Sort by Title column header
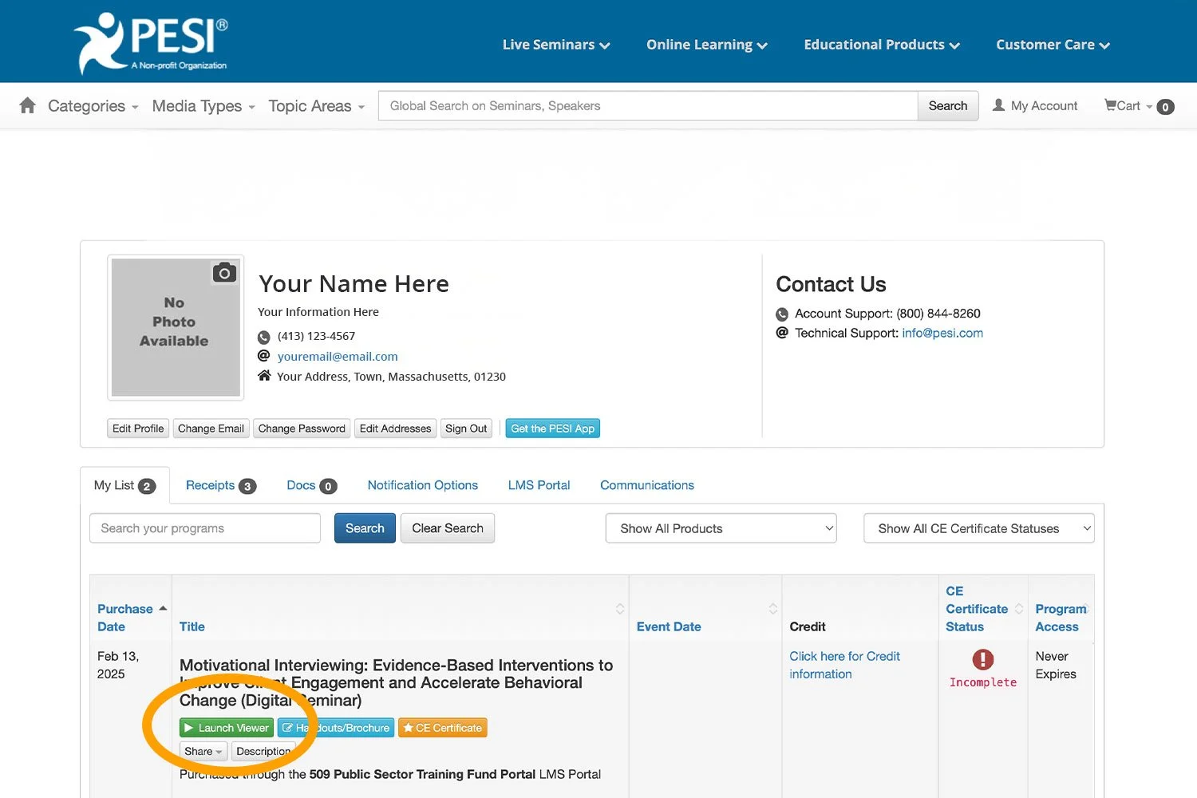The image size is (1197, 798). tap(192, 626)
